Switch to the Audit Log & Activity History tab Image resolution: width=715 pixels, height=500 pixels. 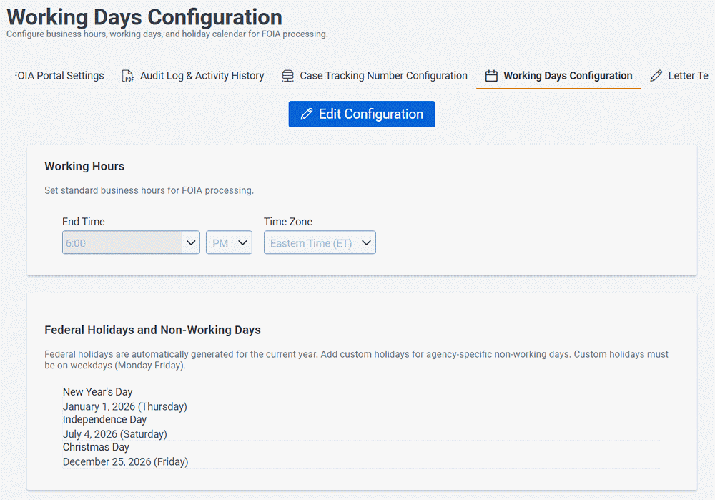coord(193,75)
